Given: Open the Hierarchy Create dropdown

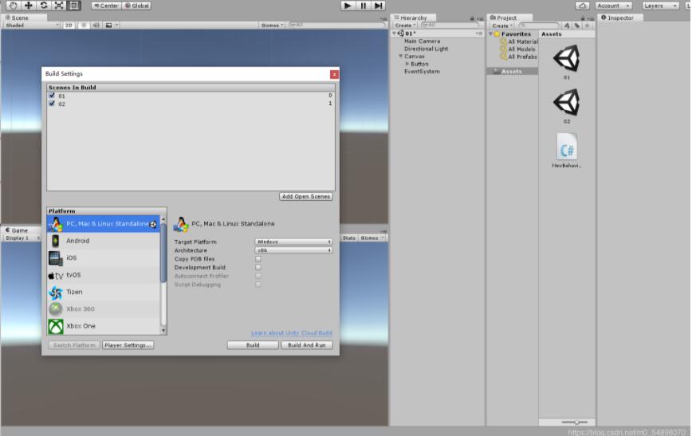Looking at the screenshot, I should [405, 26].
